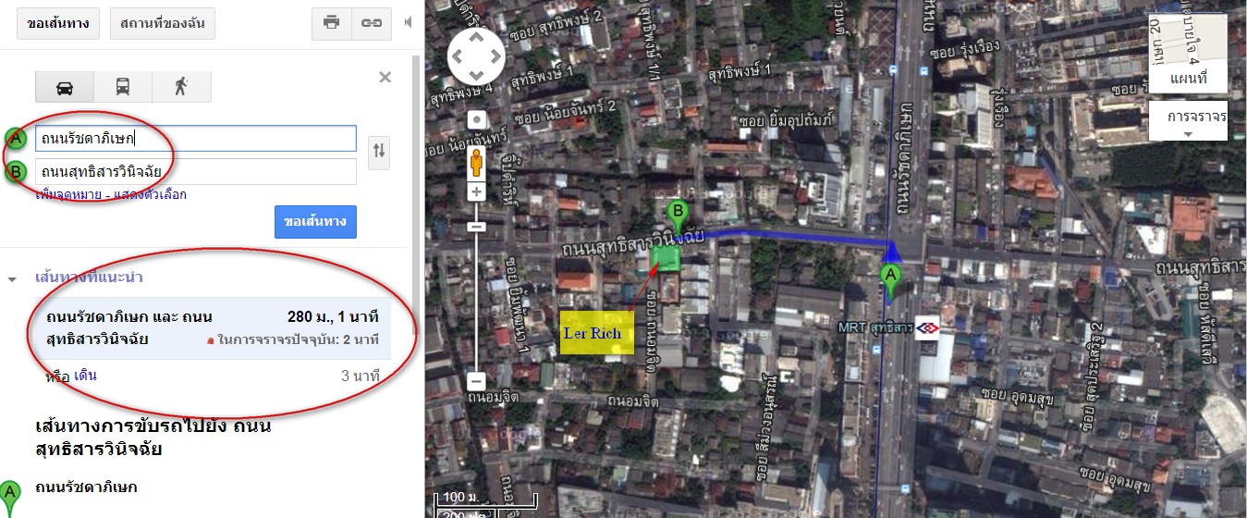Close the directions panel with X
The width and height of the screenshot is (1247, 518).
coord(385,77)
